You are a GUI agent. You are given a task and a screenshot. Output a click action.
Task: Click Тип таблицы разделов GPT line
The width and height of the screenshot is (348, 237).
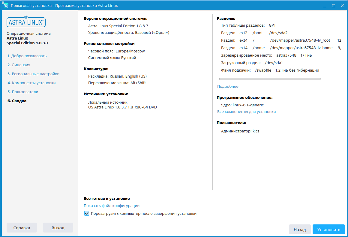tap(249, 25)
